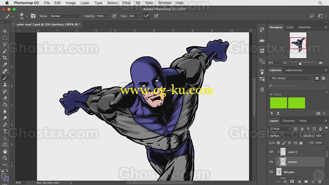Select the Zoom tool
This screenshot has width=329, height=185.
click(x=5, y=158)
